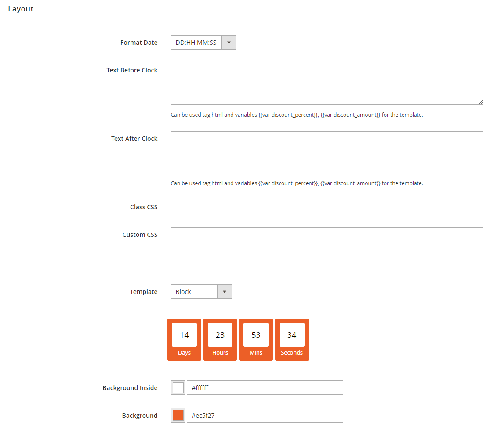Open the orange Background color picker
This screenshot has height=437, width=501.
click(177, 415)
